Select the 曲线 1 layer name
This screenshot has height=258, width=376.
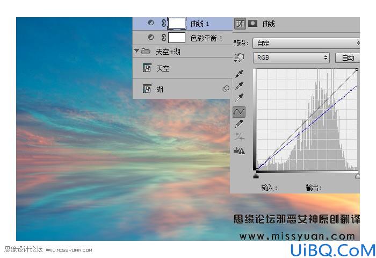[200, 24]
